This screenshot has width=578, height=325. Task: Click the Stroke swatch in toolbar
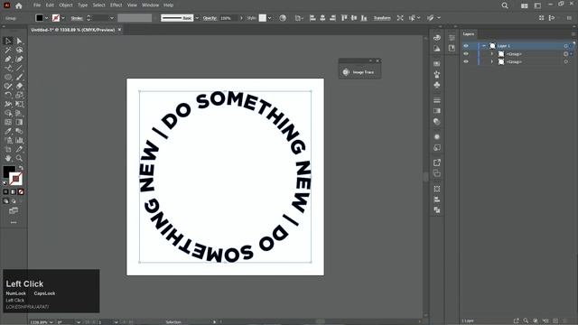(15, 179)
